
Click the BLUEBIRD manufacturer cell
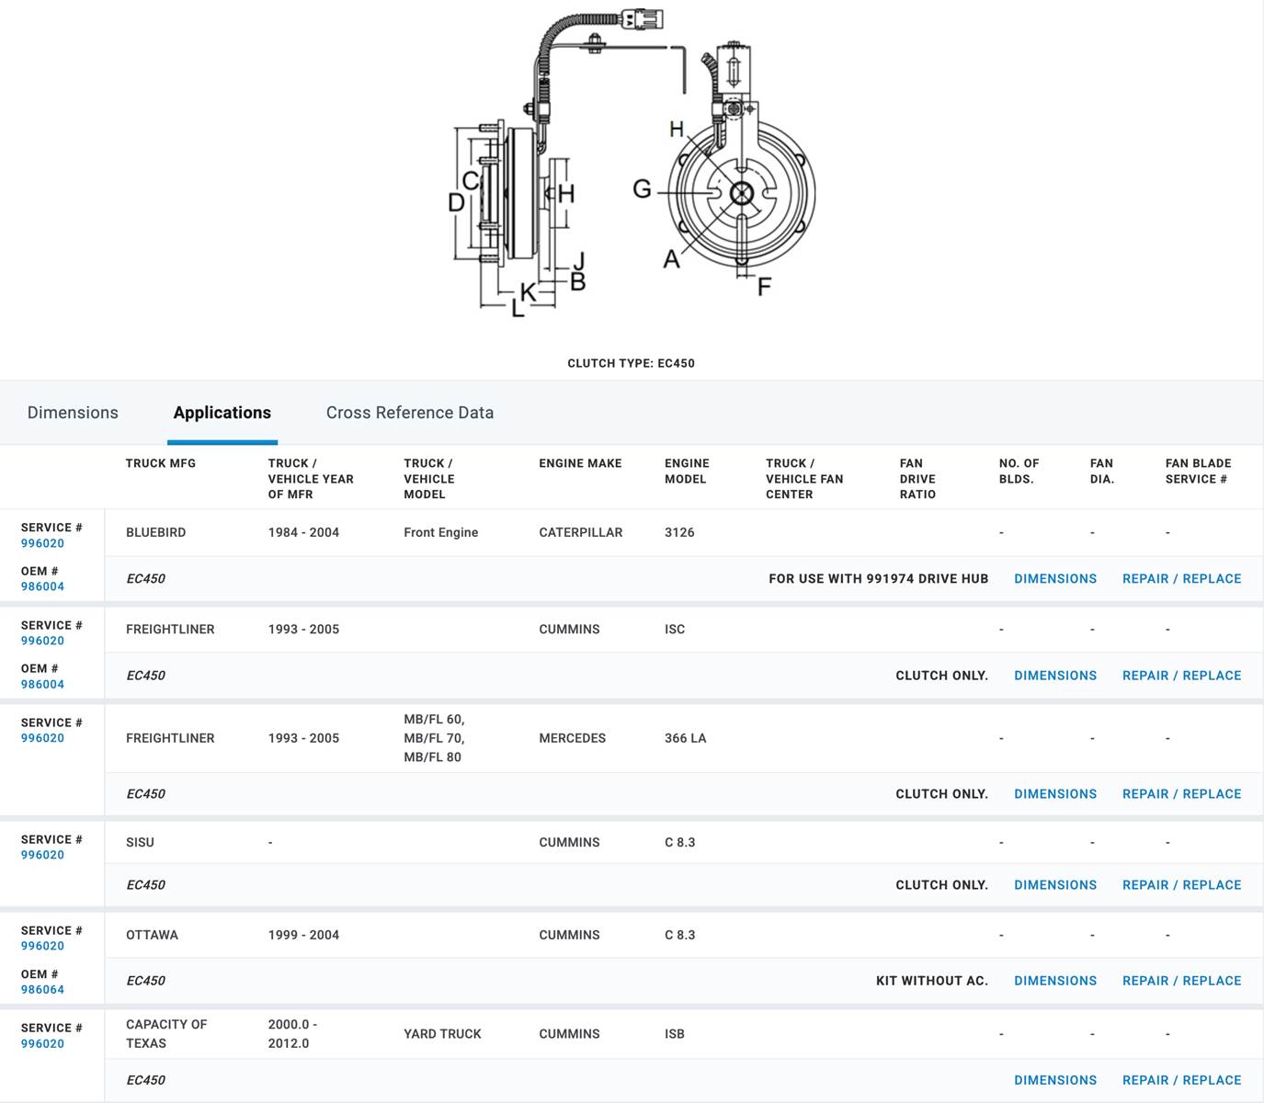(155, 532)
